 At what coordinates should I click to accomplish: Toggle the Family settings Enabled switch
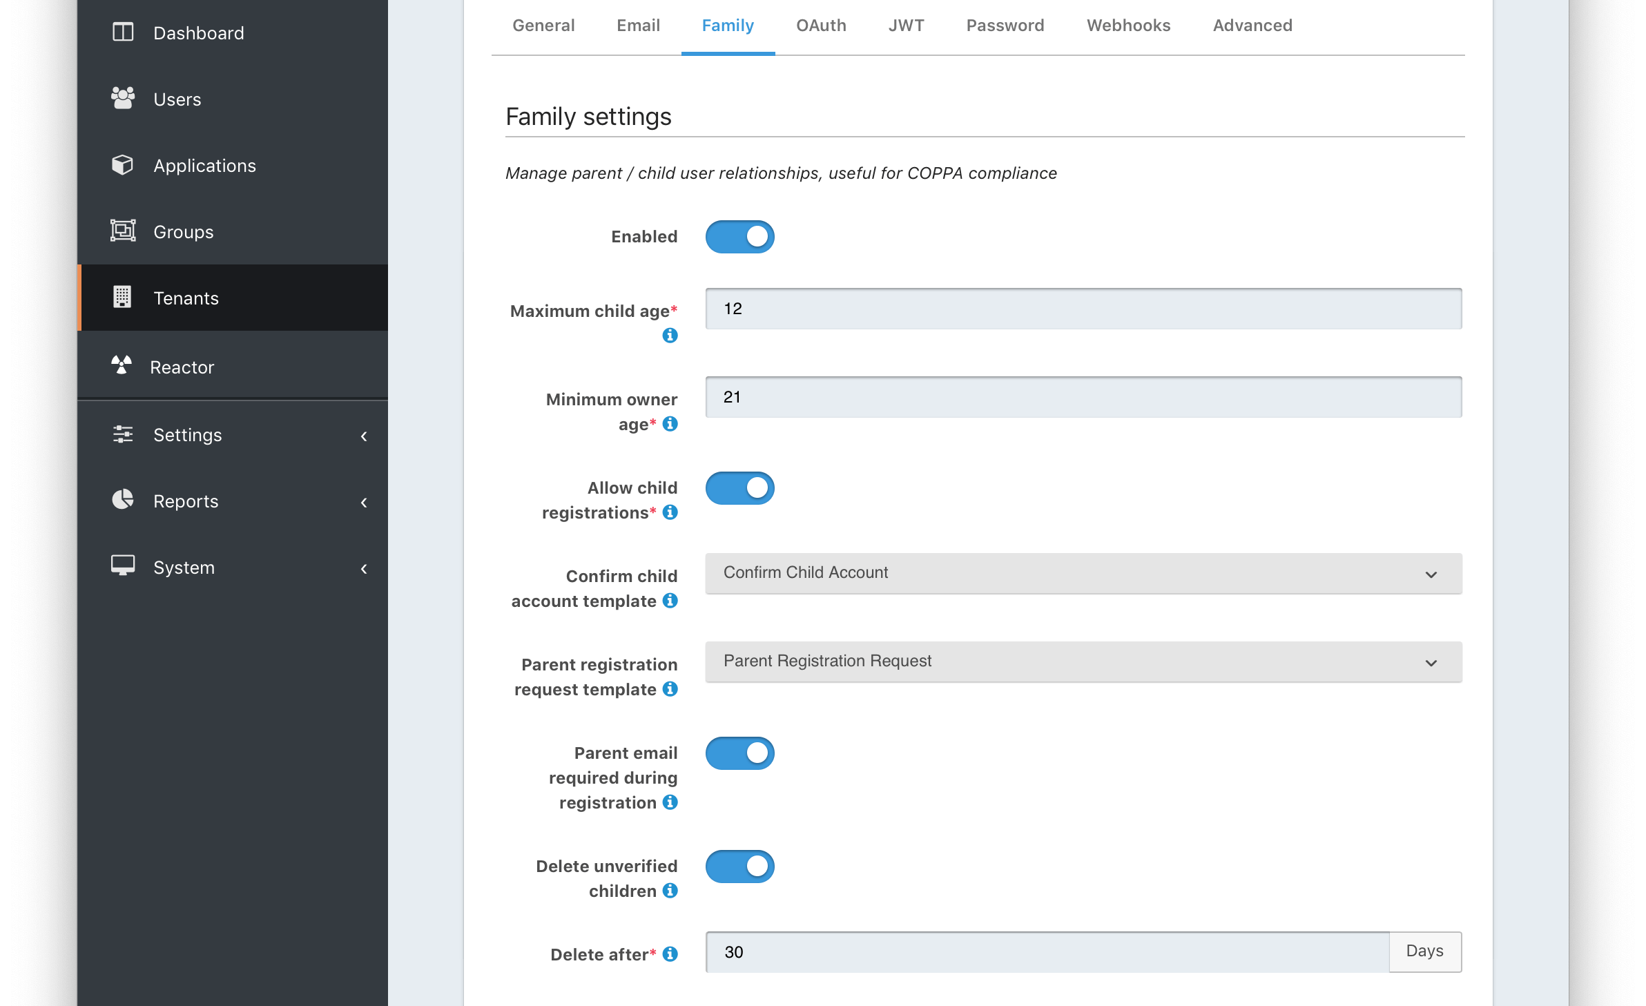pos(739,236)
